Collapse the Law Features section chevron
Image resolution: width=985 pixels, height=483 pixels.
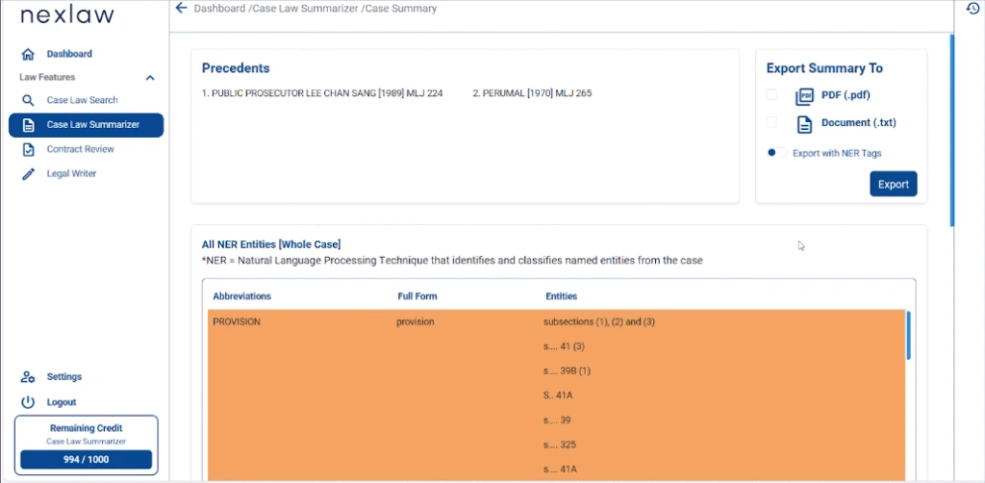point(149,78)
